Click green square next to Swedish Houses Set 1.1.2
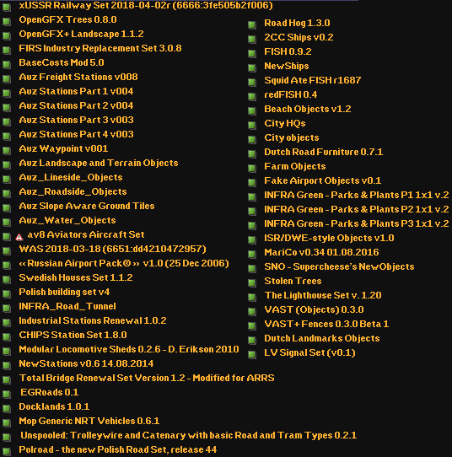This screenshot has width=452, height=457. [7, 279]
